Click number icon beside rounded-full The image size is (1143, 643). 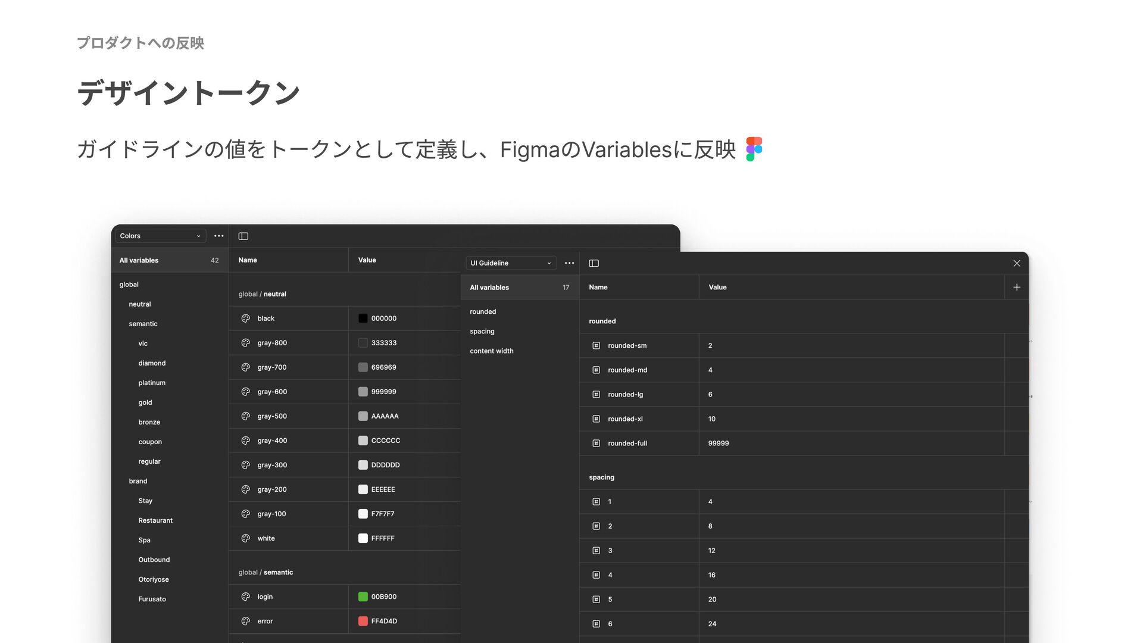tap(597, 443)
